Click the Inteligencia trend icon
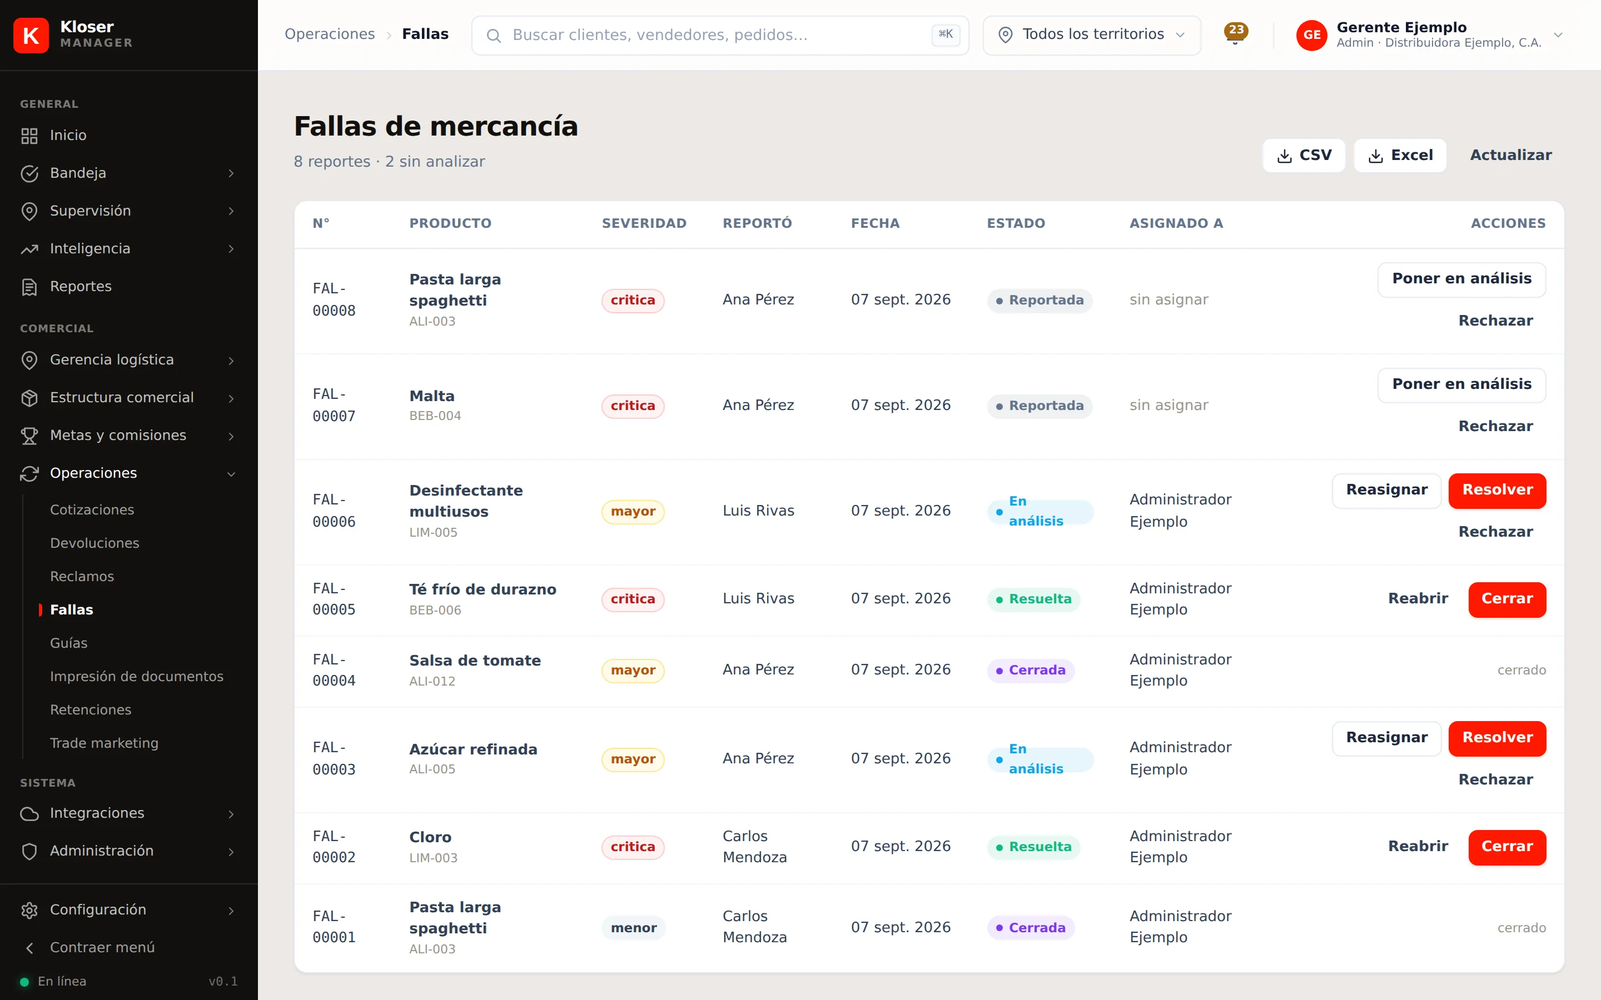 tap(29, 249)
